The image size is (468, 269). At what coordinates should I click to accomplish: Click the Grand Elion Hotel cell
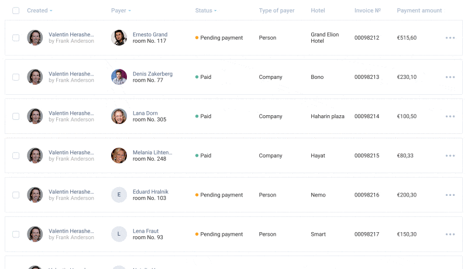[325, 37]
